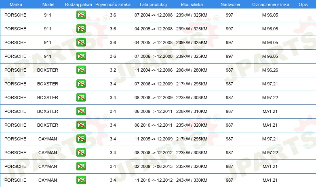316x187 pixels.
Task: Sort by Marka column header
Action: tap(16, 4)
